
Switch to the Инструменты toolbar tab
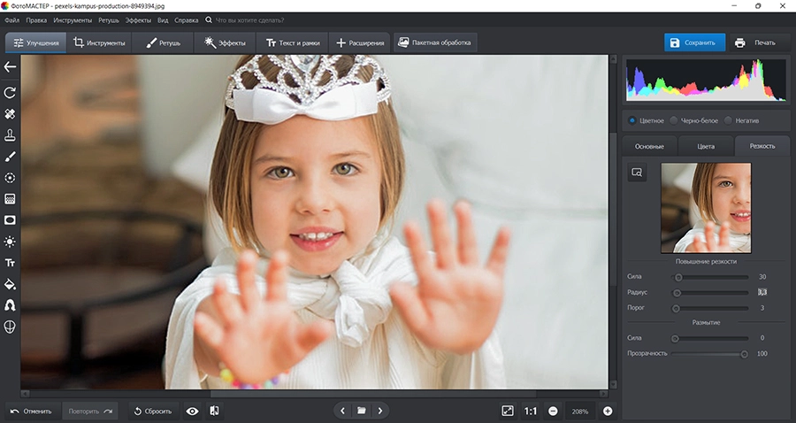[99, 42]
